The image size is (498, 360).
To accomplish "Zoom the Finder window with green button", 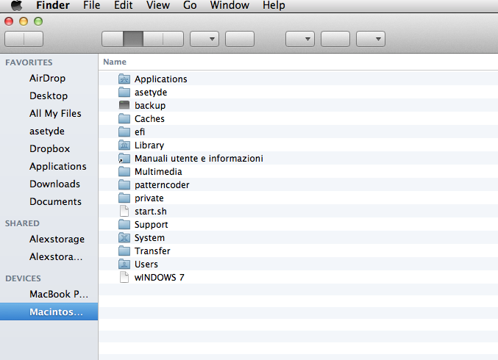I will (38, 21).
